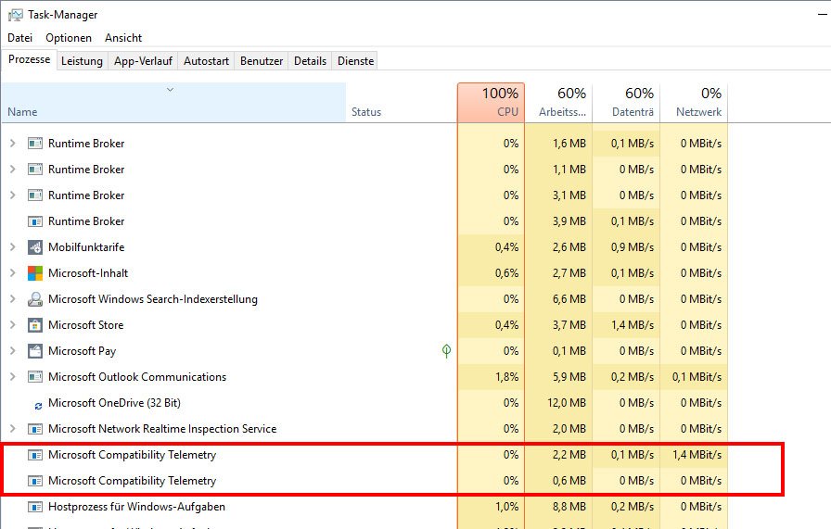Click the icon of the 2,2 MB Compatibility Telemetry row
The width and height of the screenshot is (831, 529).
35,455
